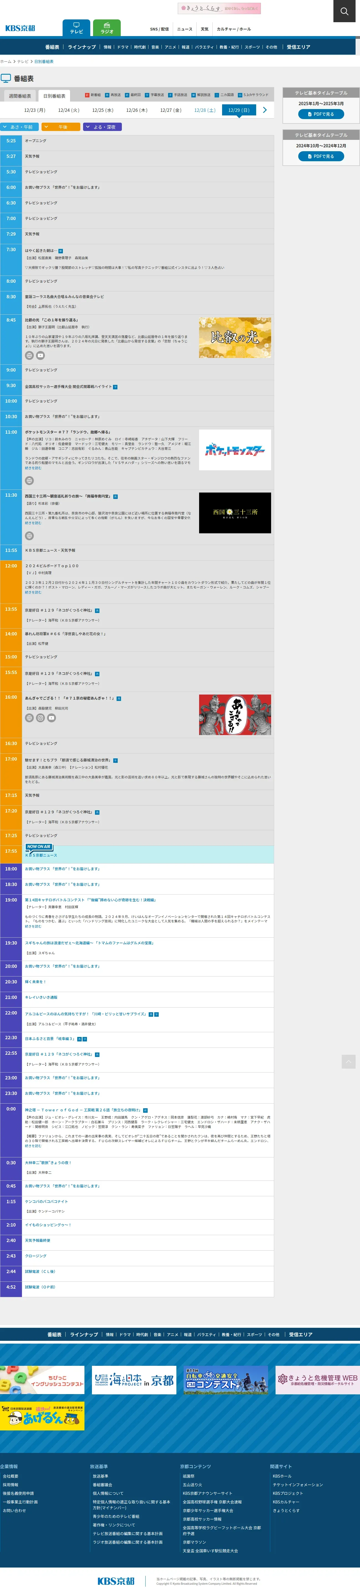Click the ホーム breadcrumb link

[6, 61]
